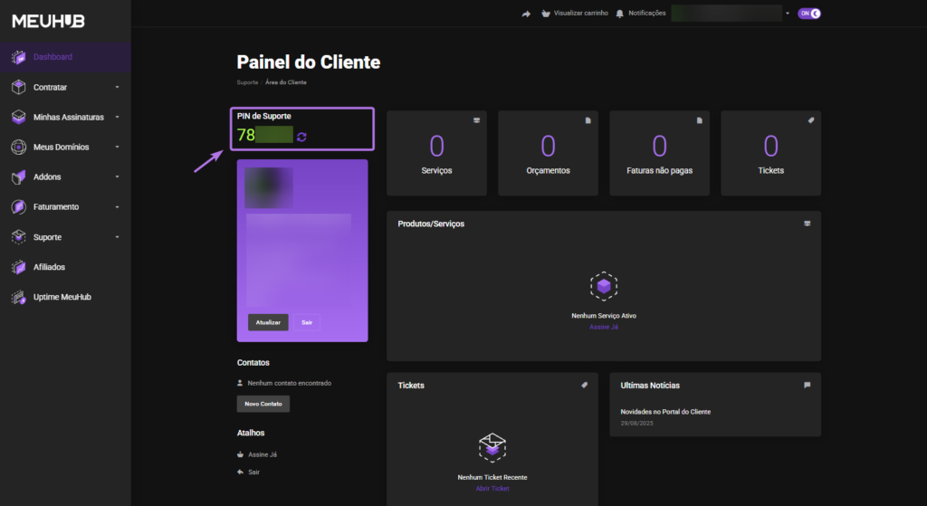Click the ticket tag icon in Tickets card
The width and height of the screenshot is (927, 506).
tap(584, 385)
